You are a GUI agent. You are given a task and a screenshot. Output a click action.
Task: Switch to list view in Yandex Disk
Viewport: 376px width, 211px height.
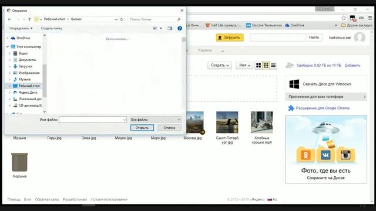point(273,65)
